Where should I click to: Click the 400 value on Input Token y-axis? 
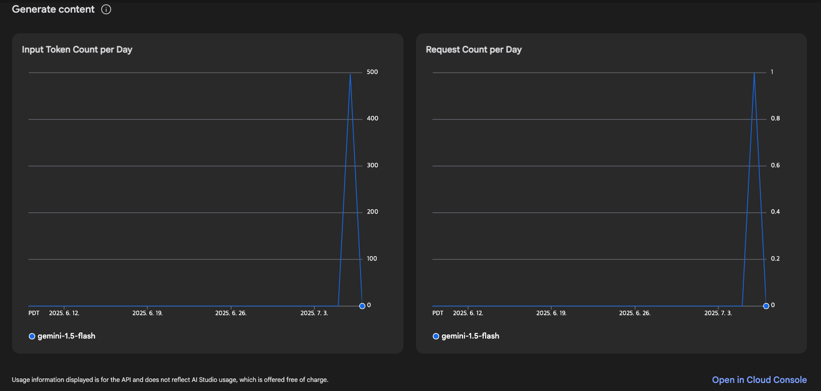pos(372,119)
